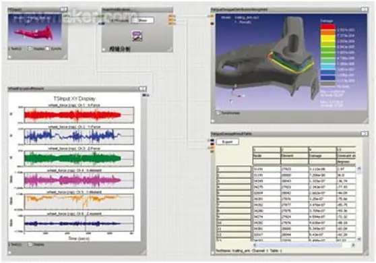Click collapse icon on damage results table glyph
The height and width of the screenshot is (263, 376).
(x=365, y=134)
